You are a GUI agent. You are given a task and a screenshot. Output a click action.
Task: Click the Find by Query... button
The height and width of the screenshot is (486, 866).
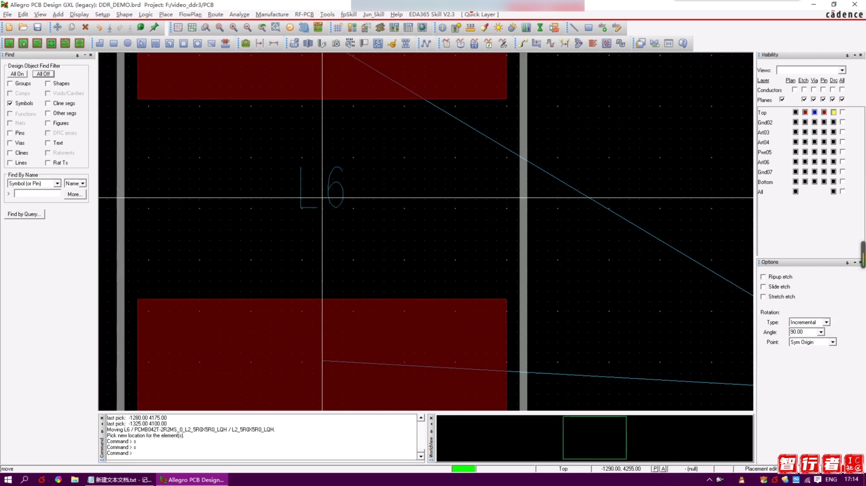pyautogui.click(x=24, y=214)
